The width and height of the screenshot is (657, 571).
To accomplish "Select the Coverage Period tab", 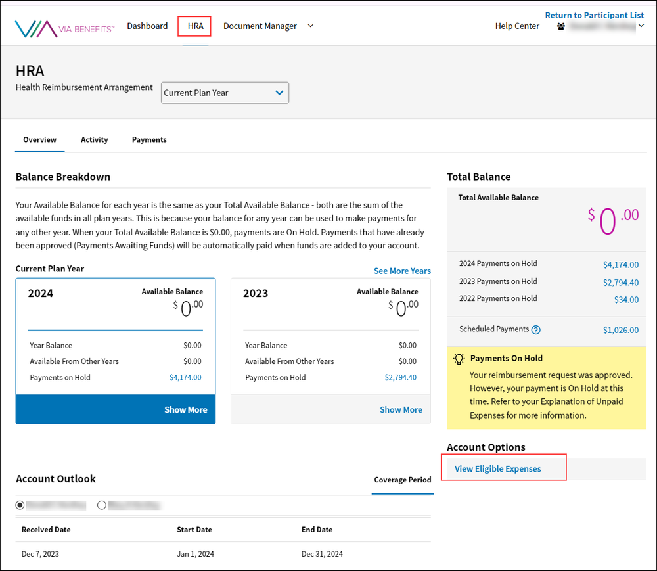I will pyautogui.click(x=403, y=480).
